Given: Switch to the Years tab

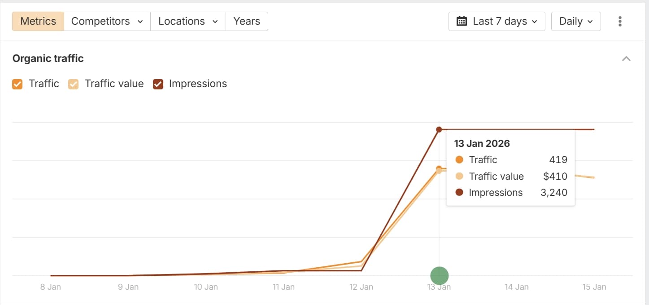Looking at the screenshot, I should coord(246,21).
